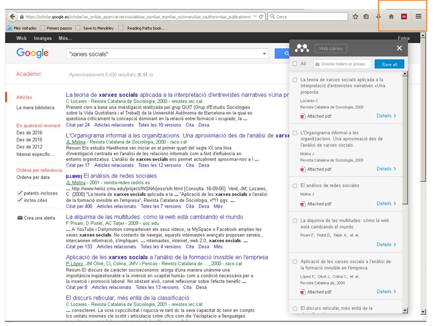Click the Mendeley logo in the panel header
The image size is (435, 326).
302,48
